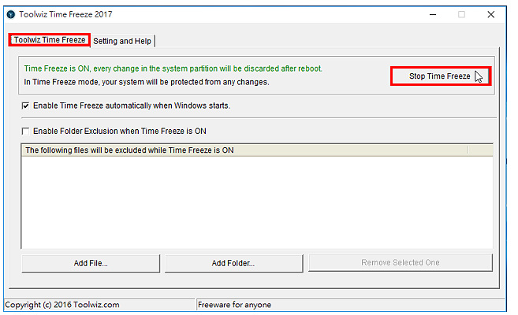This screenshot has width=518, height=315.
Task: Add a file to the exclusion list
Action: (x=91, y=263)
